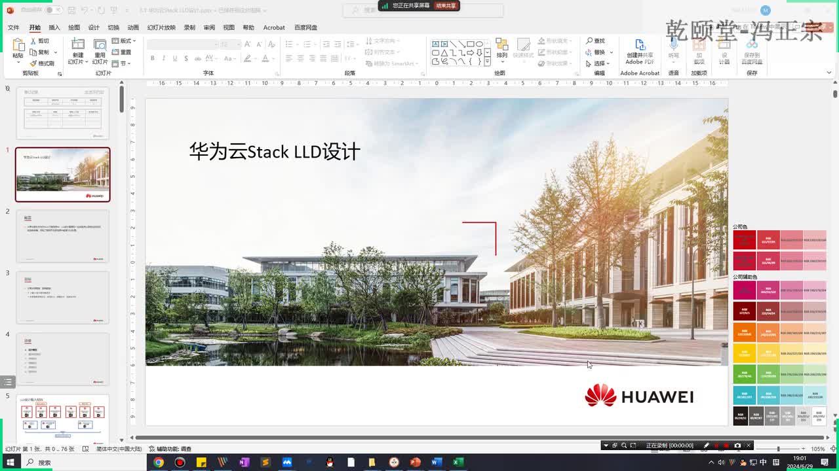
Task: Adjust the zoom slider in status bar
Action: pyautogui.click(x=778, y=449)
